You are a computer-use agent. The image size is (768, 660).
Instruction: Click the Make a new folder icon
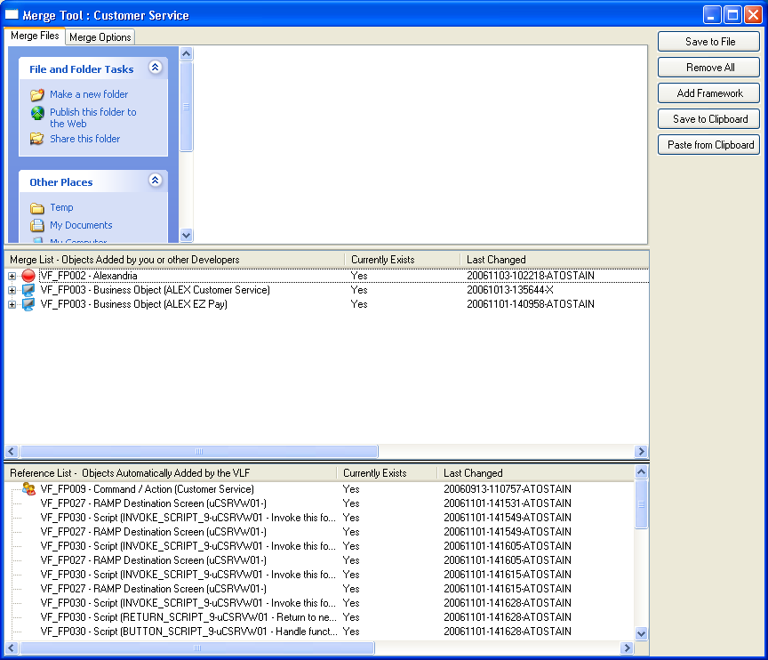point(37,94)
